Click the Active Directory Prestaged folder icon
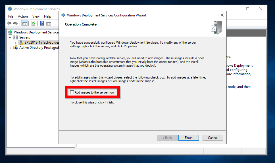275x163 pixels. [x=16, y=48]
